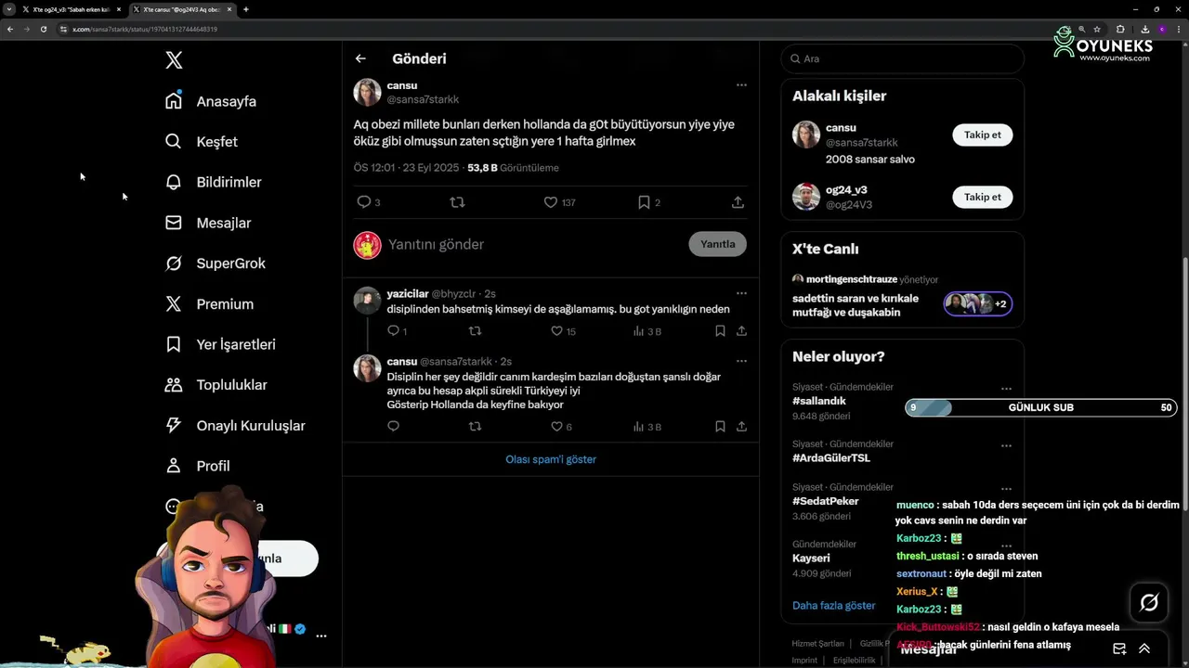This screenshot has height=668, width=1189.
Task: Bookmark yazicilar's comment
Action: point(720,330)
